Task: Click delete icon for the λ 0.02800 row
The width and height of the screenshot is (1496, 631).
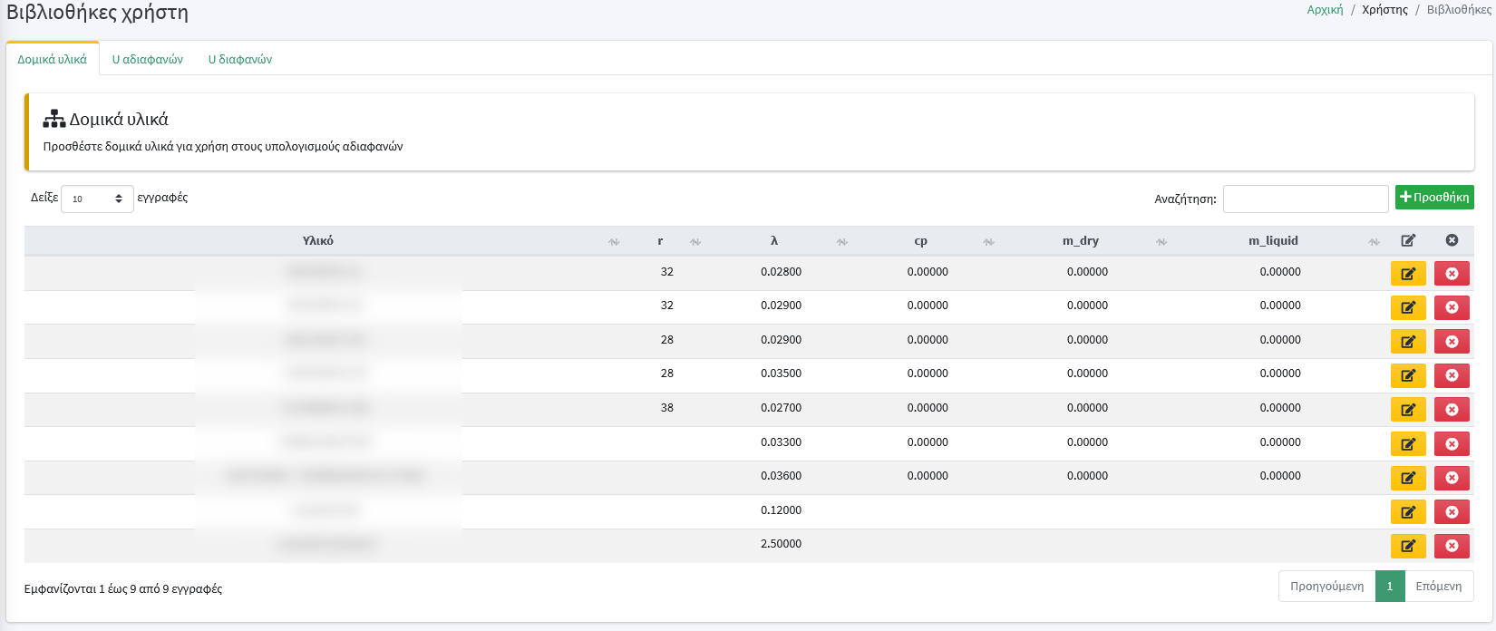Action: tap(1451, 274)
